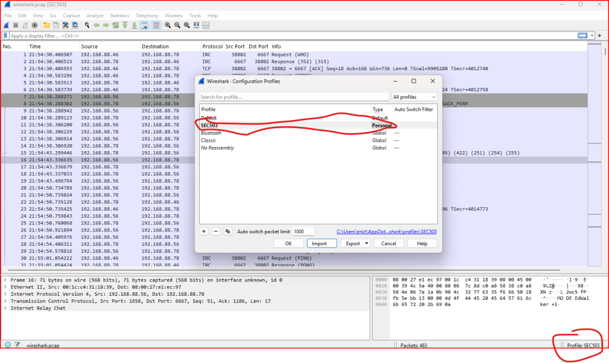Select the Classic profile row
The width and height of the screenshot is (609, 363).
pyautogui.click(x=318, y=140)
